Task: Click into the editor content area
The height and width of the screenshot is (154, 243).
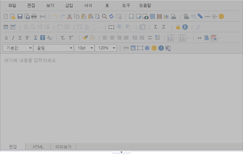Action: click(122, 98)
